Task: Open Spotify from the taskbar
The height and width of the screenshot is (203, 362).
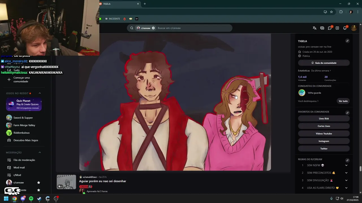Action: [31, 198]
